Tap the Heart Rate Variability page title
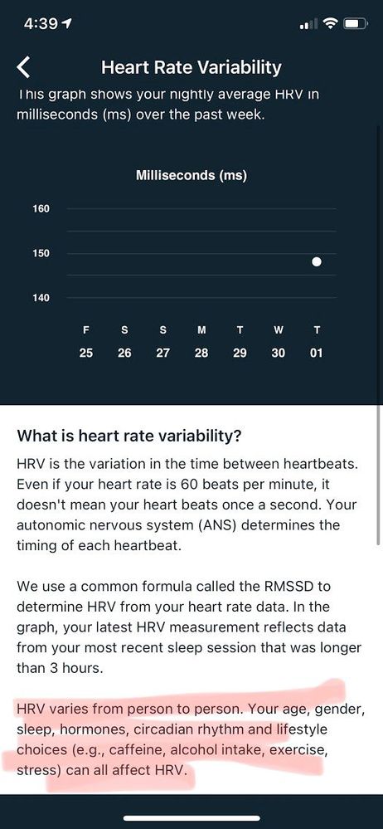The image size is (383, 829). (191, 68)
